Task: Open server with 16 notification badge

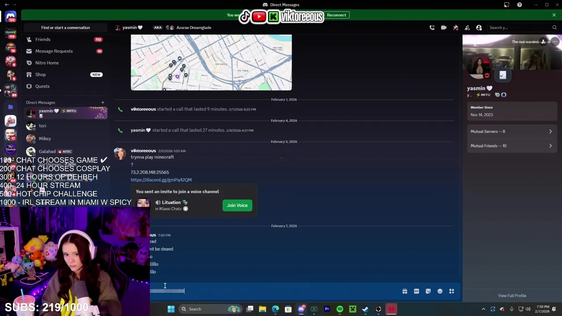Action: (11, 47)
